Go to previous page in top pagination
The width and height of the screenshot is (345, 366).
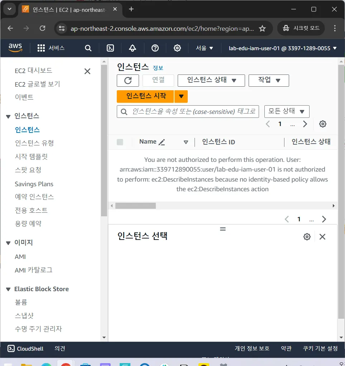click(268, 124)
